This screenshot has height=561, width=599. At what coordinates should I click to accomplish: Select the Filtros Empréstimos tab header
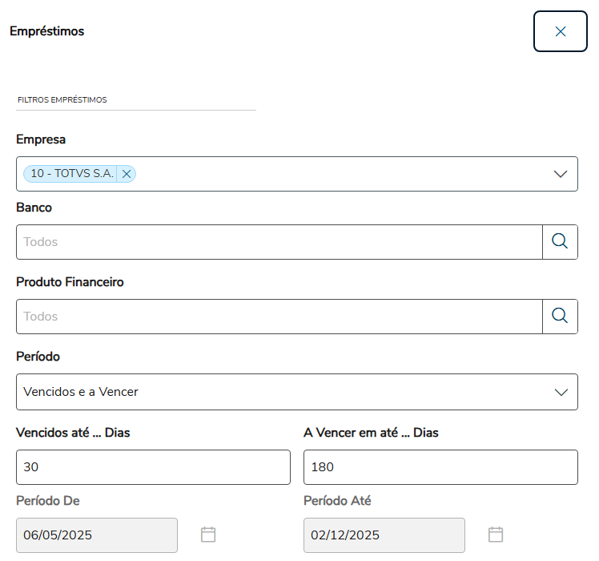62,100
